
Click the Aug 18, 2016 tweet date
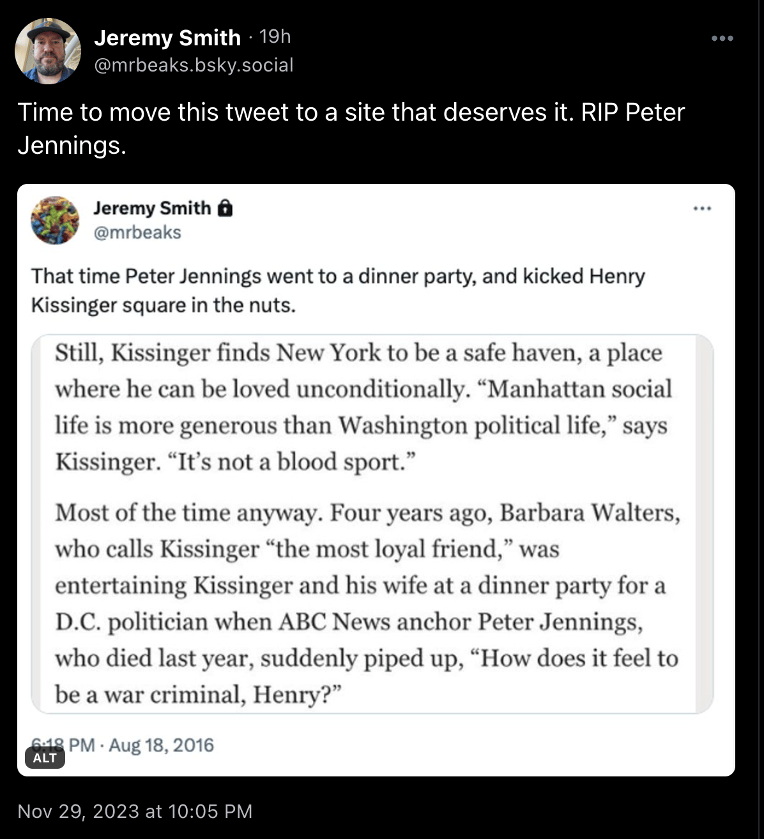(161, 745)
